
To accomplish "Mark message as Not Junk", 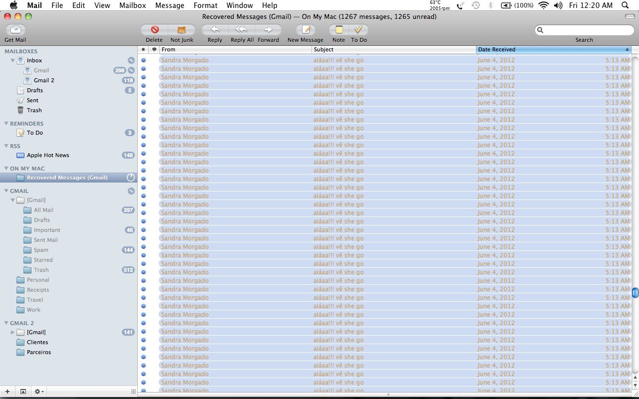I will coord(182,29).
